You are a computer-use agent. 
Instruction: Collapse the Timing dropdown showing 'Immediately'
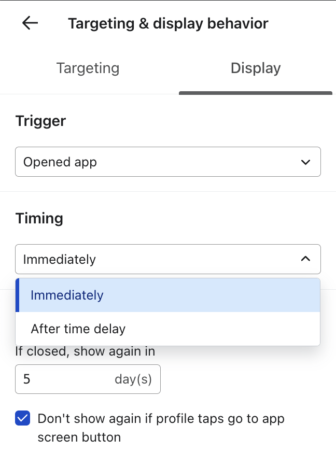[x=167, y=259]
